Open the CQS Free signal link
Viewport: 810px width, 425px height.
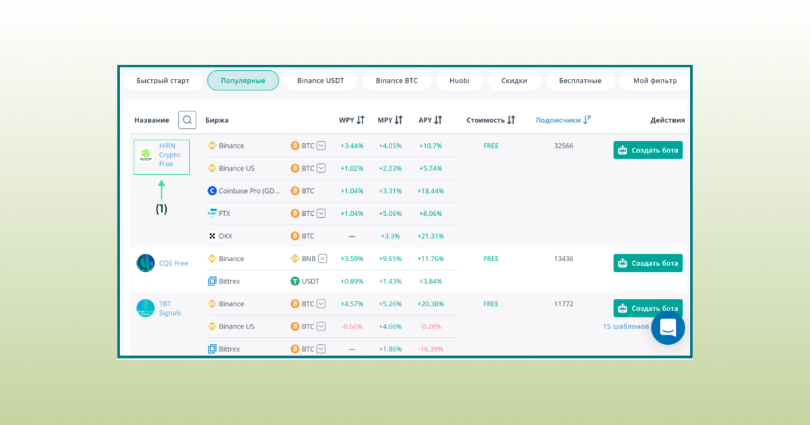point(173,263)
